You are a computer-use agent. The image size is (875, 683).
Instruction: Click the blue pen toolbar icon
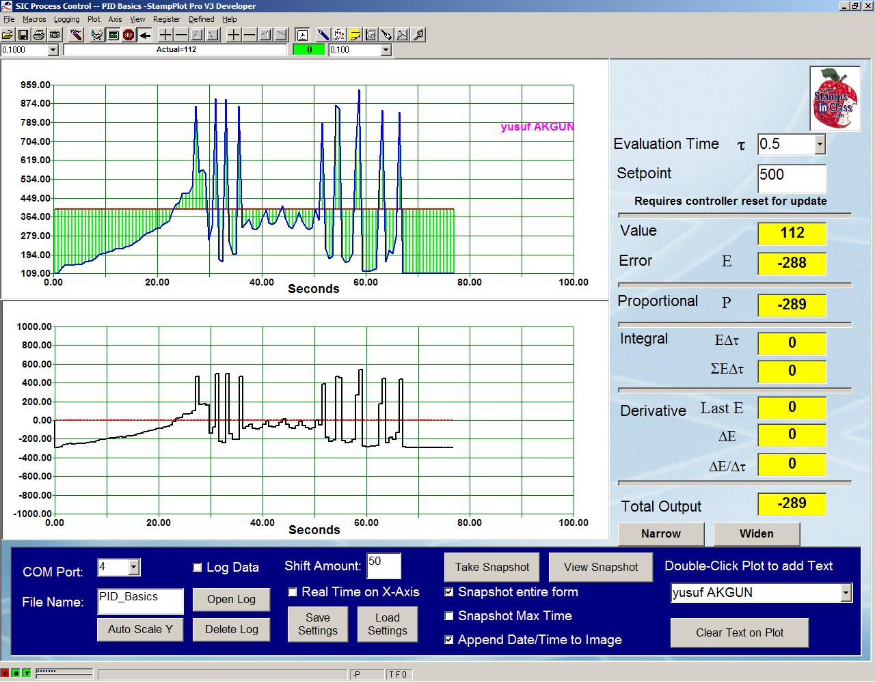click(x=323, y=35)
